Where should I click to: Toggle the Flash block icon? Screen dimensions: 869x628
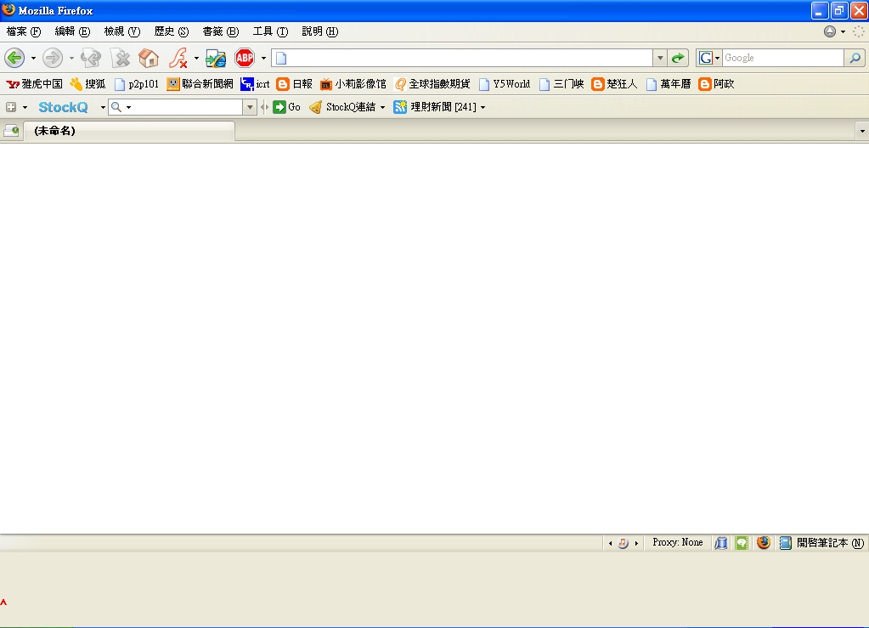(178, 58)
